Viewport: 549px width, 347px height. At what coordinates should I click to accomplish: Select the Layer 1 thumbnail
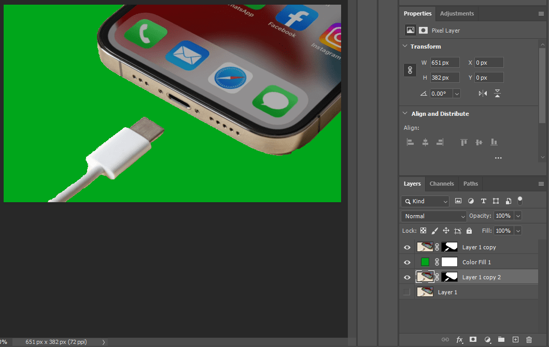(x=425, y=292)
